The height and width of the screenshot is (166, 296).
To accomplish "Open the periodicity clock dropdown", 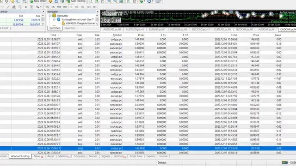I will click(x=150, y=1).
